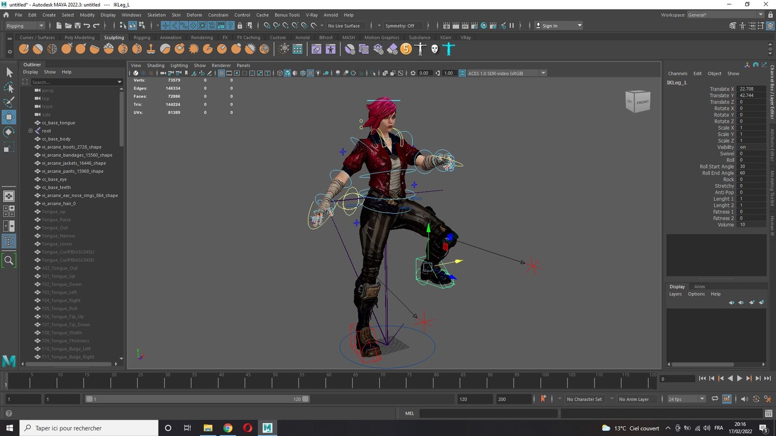776x436 pixels.
Task: Switch to the Rigging shelf tab
Action: [142, 37]
